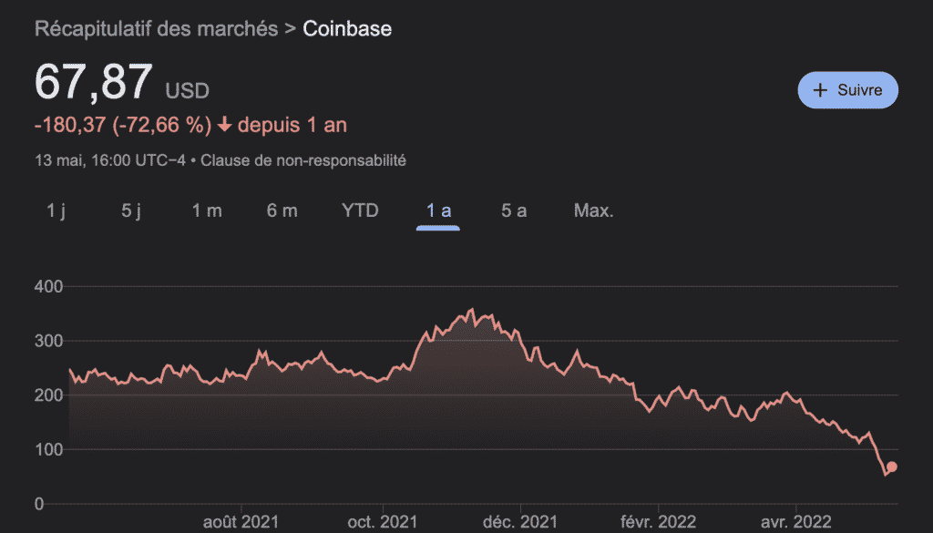Click the current price dot on chart
This screenshot has width=933, height=533.
click(891, 467)
